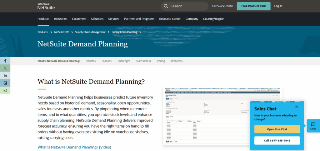Go to NetSuite ERP breadcrumb

62,32
